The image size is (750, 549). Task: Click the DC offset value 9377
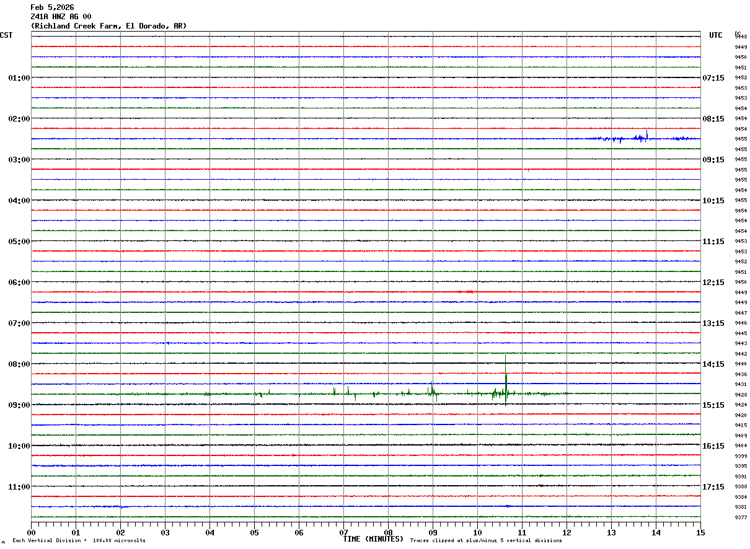(x=740, y=517)
